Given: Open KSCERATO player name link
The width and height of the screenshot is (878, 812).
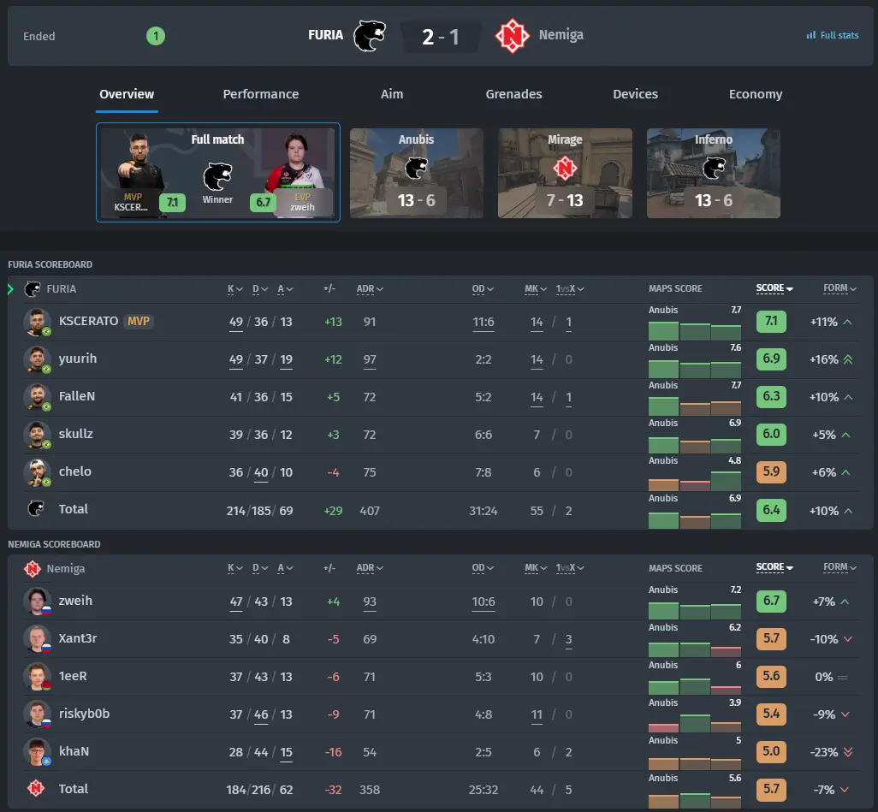Looking at the screenshot, I should (88, 321).
